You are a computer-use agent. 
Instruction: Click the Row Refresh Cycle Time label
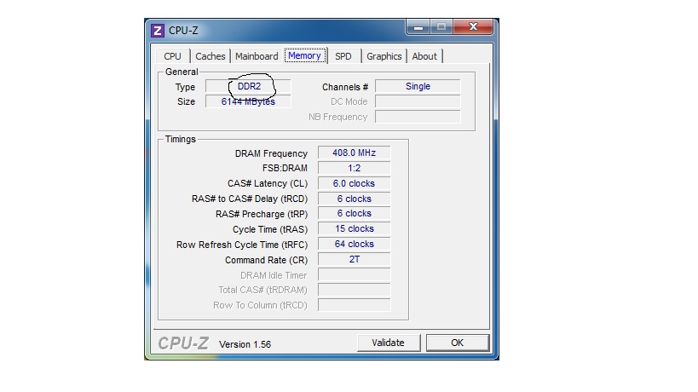point(242,245)
